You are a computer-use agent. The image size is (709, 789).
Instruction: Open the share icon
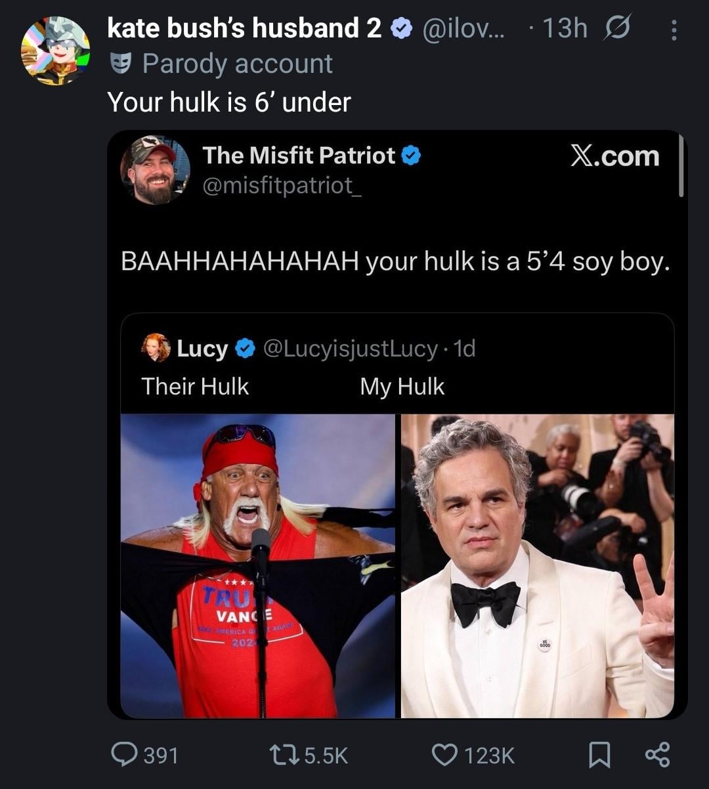coord(656,754)
